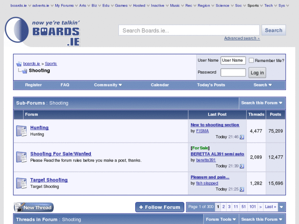This screenshot has height=224, width=299.
Task: Go to page 2
Action: coord(223,207)
